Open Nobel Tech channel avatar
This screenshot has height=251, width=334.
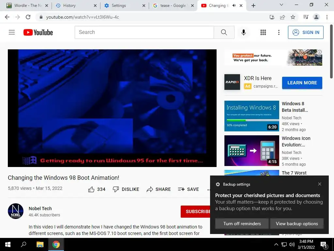point(16,211)
